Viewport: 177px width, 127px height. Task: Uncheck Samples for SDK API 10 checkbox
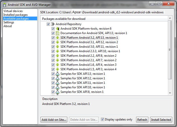point(53,87)
